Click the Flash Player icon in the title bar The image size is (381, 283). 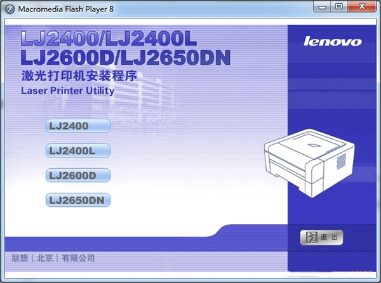tap(10, 10)
